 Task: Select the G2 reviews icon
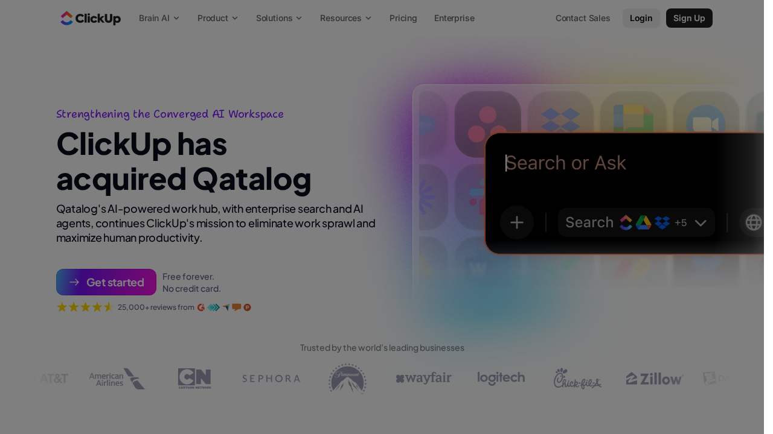201,307
